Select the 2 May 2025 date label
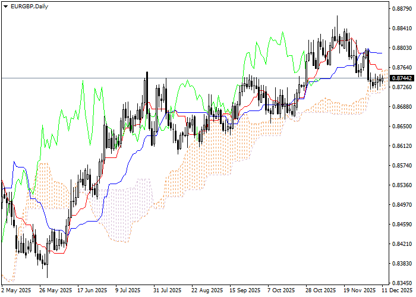416x297 pixels. click(x=17, y=290)
